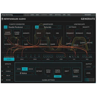Select POLY voice mode
The height and width of the screenshot is (97, 97).
[x=25, y=69]
